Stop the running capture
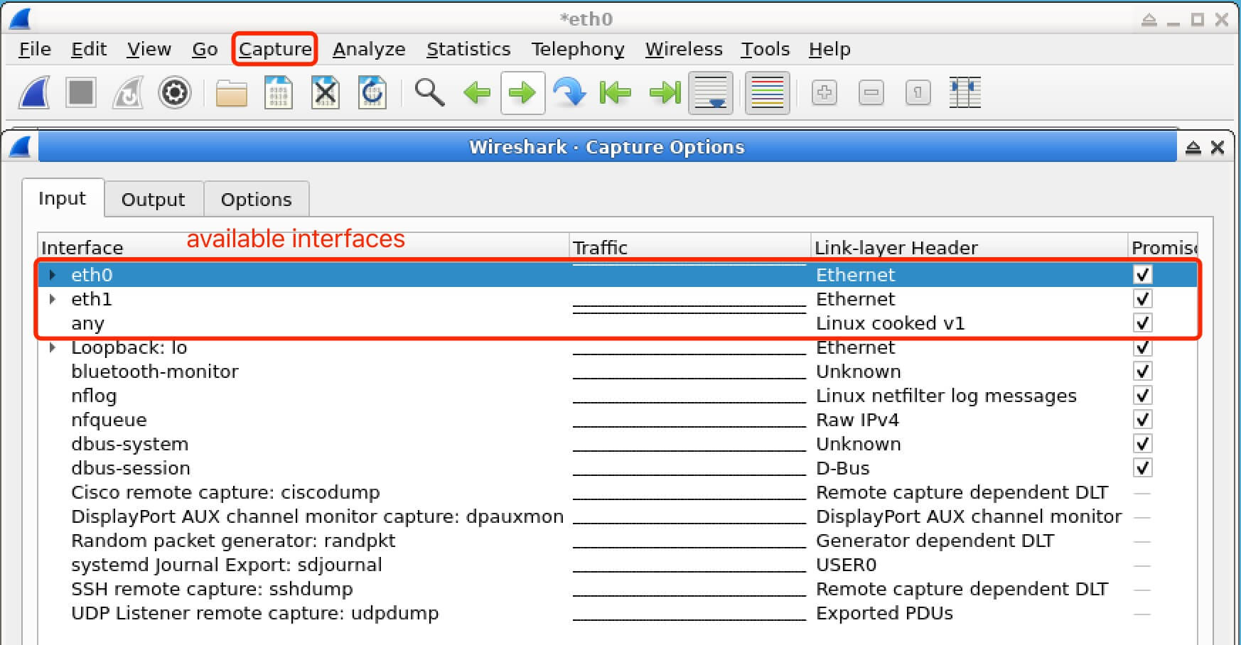This screenshot has height=645, width=1241. tap(80, 92)
